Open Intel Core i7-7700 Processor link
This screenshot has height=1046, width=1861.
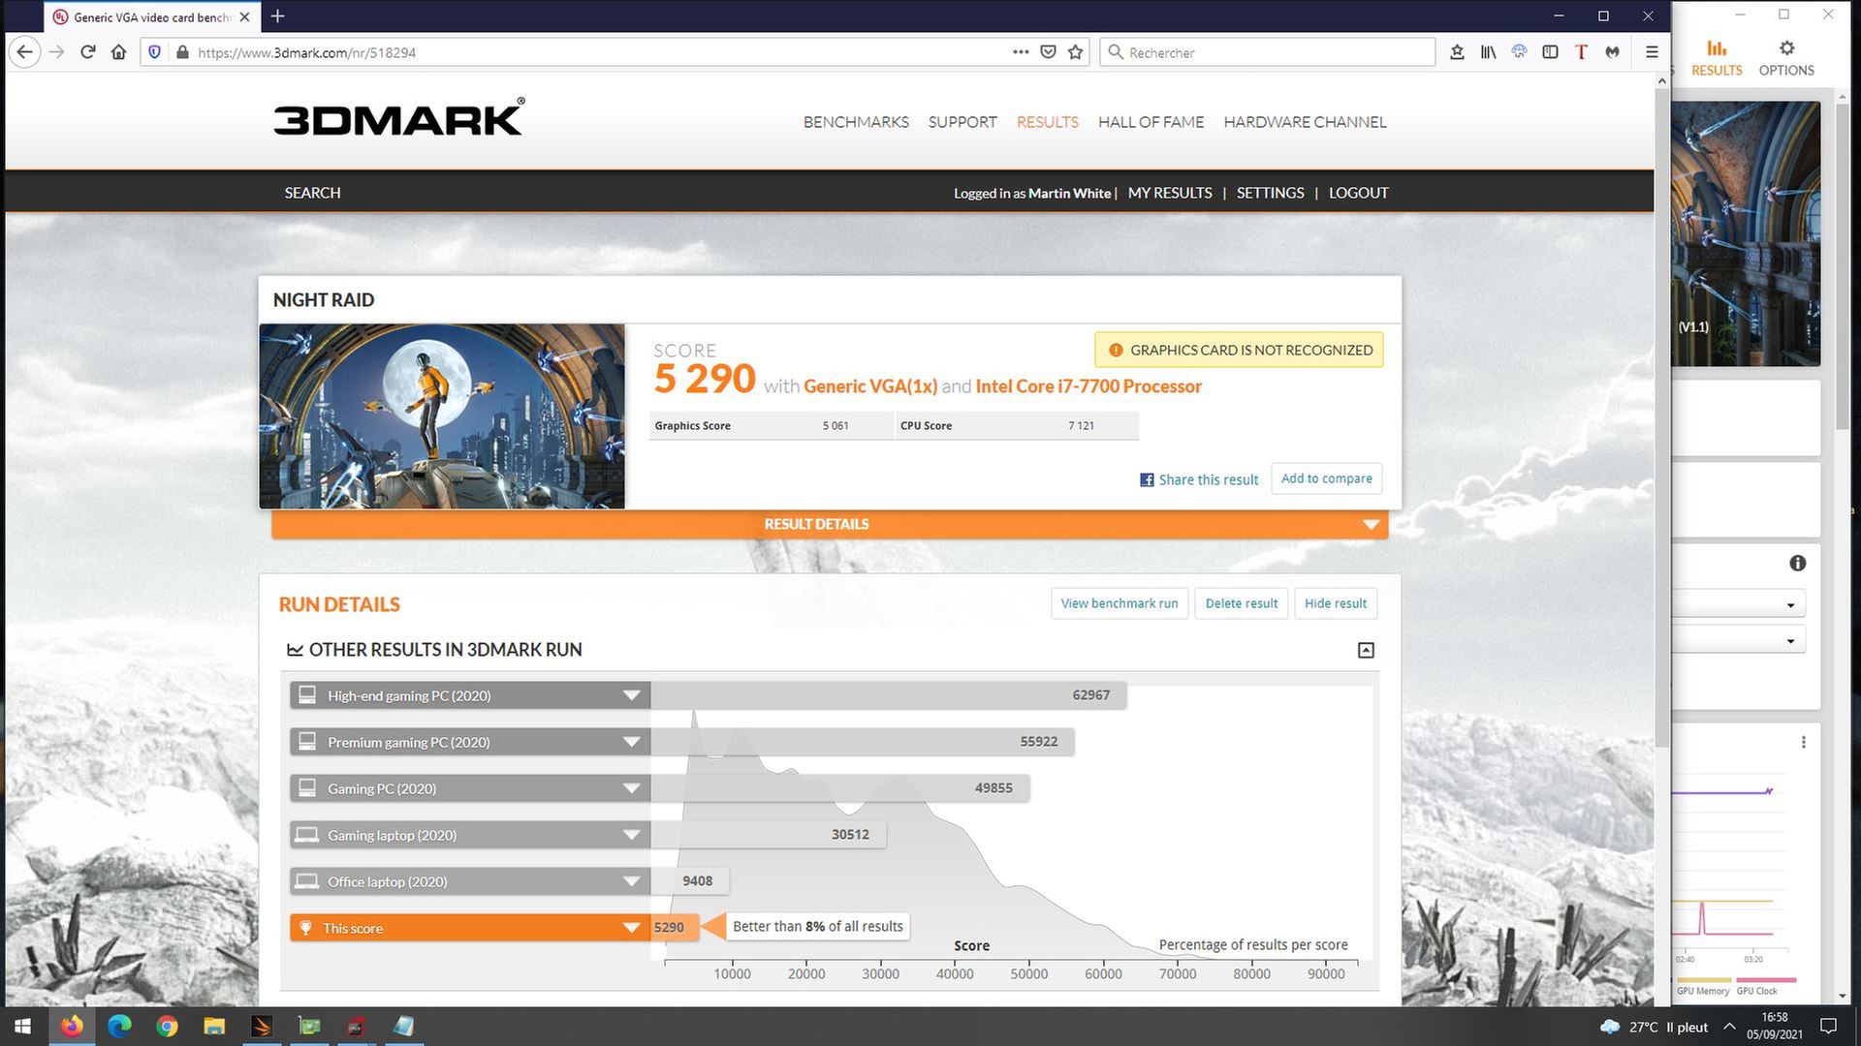[x=1088, y=386]
